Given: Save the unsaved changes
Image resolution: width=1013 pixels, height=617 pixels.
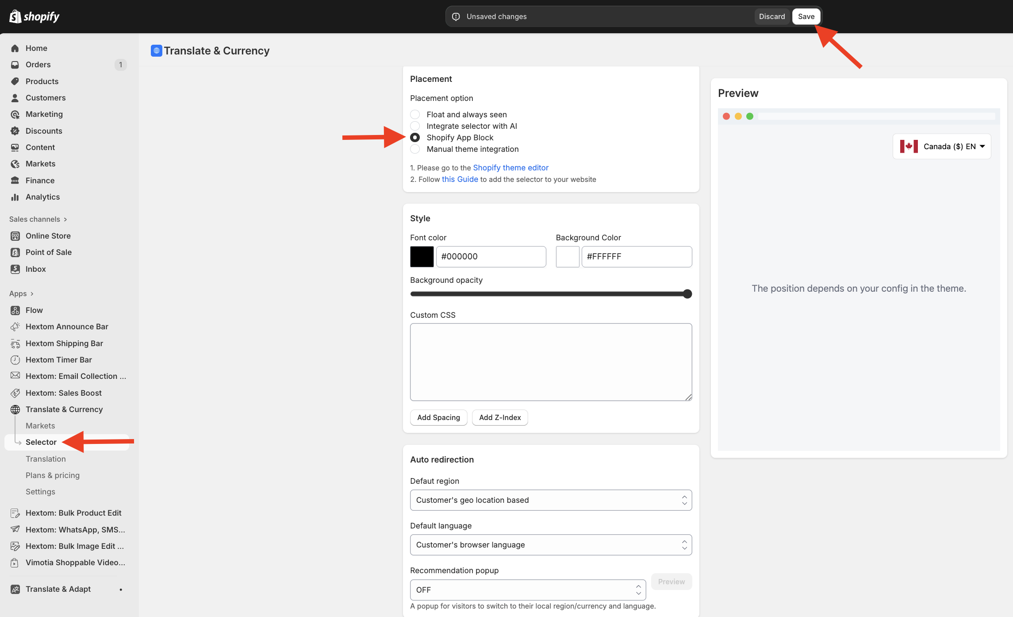Looking at the screenshot, I should (806, 16).
